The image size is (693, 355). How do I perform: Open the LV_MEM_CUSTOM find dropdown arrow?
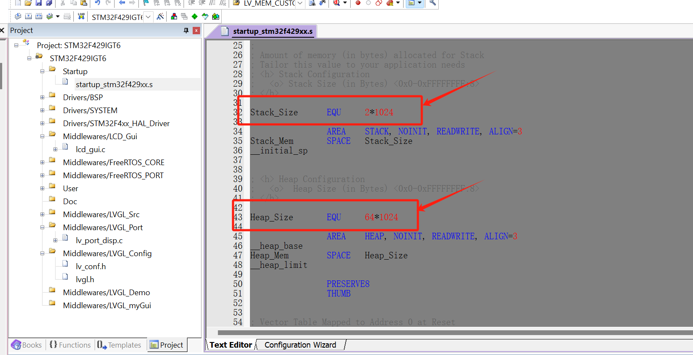300,3
